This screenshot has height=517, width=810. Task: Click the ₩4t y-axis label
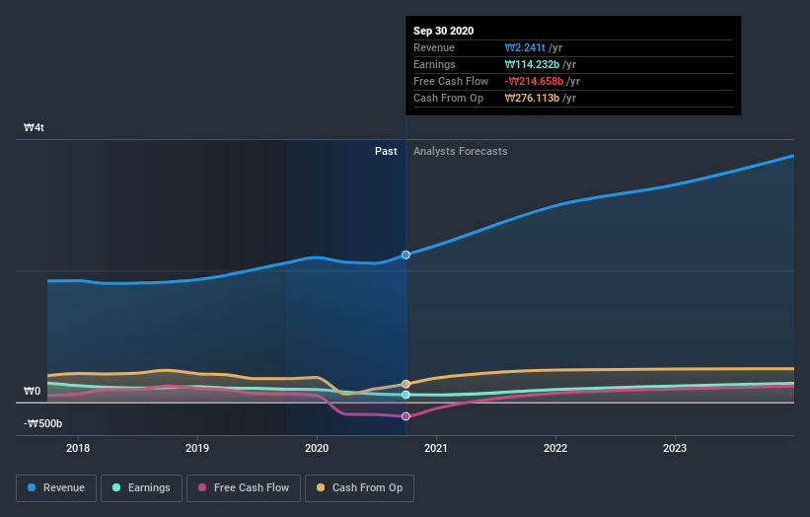coord(34,127)
